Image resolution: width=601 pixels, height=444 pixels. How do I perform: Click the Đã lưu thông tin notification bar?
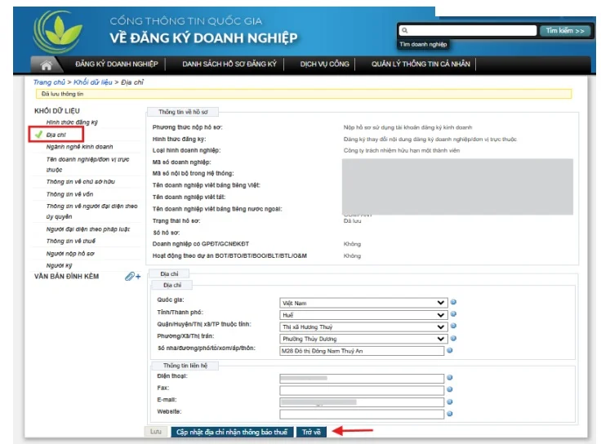click(x=304, y=94)
